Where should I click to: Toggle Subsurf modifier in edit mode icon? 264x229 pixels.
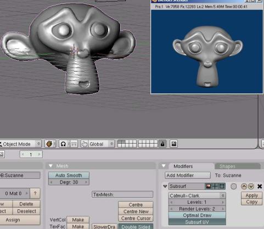pyautogui.click(x=222, y=186)
